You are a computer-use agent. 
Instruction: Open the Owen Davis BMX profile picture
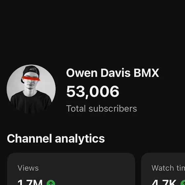click(31, 89)
